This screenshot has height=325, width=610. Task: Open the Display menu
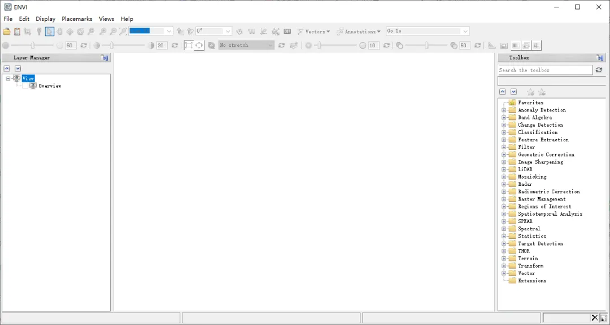(x=46, y=19)
